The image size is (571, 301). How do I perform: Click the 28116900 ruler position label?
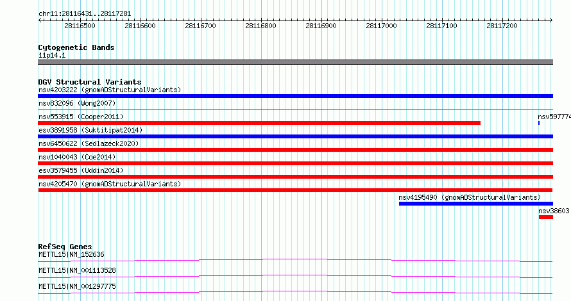tap(321, 26)
